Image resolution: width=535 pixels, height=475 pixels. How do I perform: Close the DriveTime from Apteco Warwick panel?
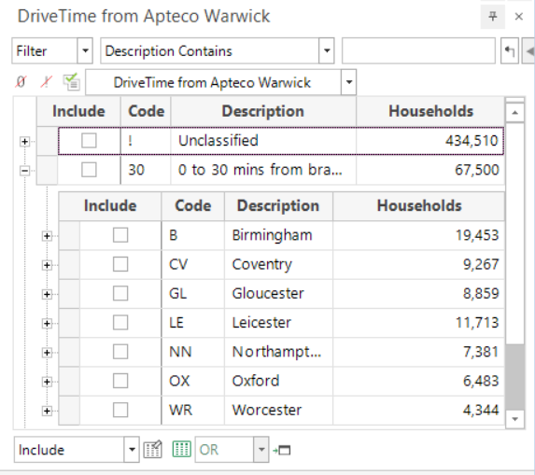pyautogui.click(x=518, y=17)
